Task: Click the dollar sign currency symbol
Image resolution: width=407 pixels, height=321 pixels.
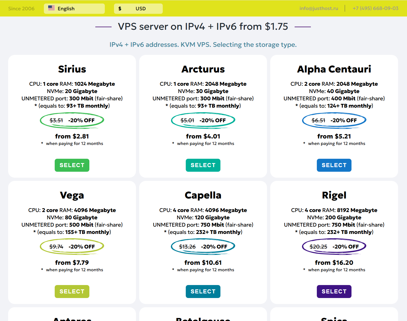Action: tap(120, 9)
